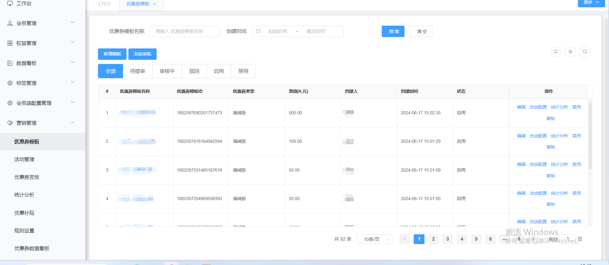Click 发放配置 in row 2

pyautogui.click(x=538, y=136)
